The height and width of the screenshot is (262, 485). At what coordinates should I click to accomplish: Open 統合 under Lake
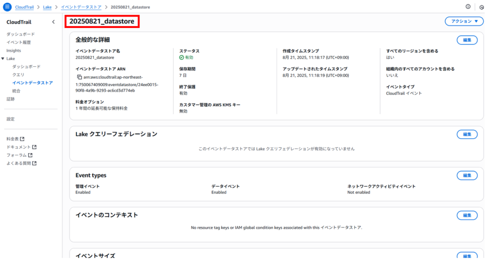pyautogui.click(x=16, y=91)
